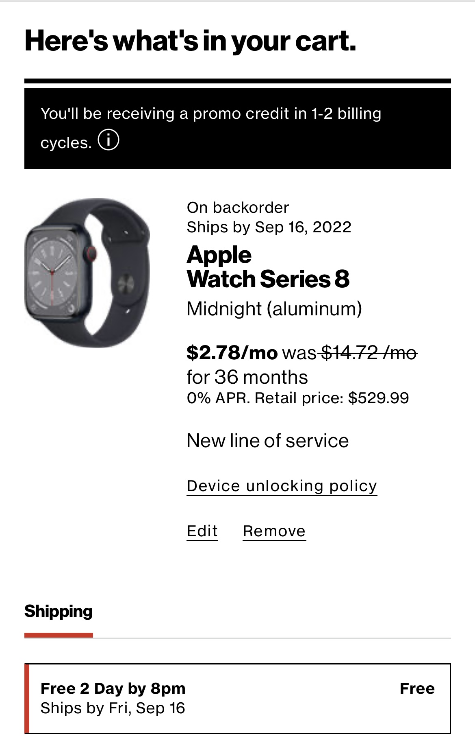475x743 pixels.
Task: Open the Apple Watch product image
Action: [87, 273]
